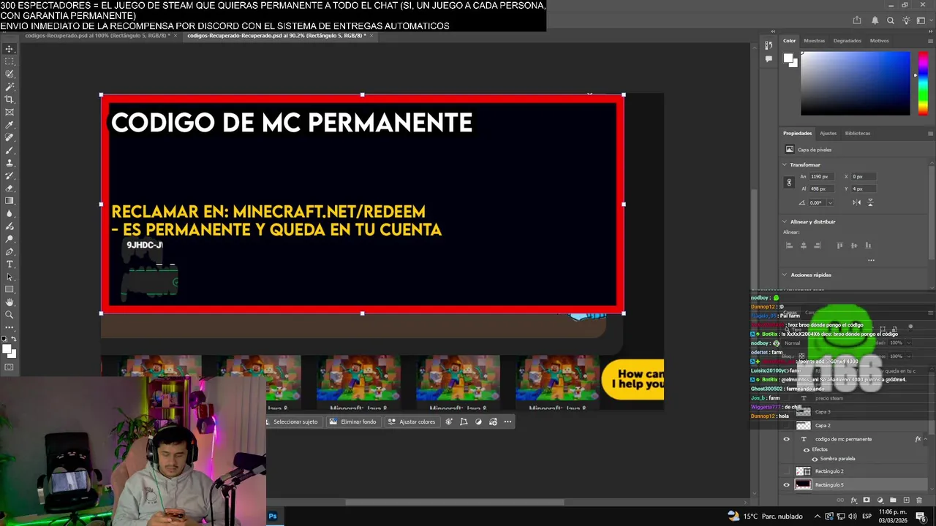The image size is (936, 526).
Task: Add a layer mask
Action: click(867, 500)
